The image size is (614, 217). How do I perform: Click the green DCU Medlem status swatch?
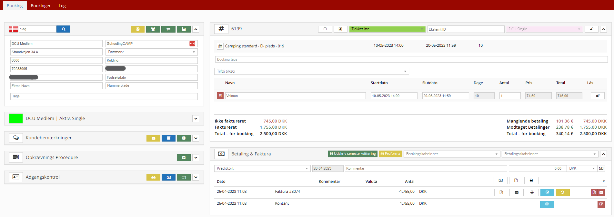[x=16, y=118]
